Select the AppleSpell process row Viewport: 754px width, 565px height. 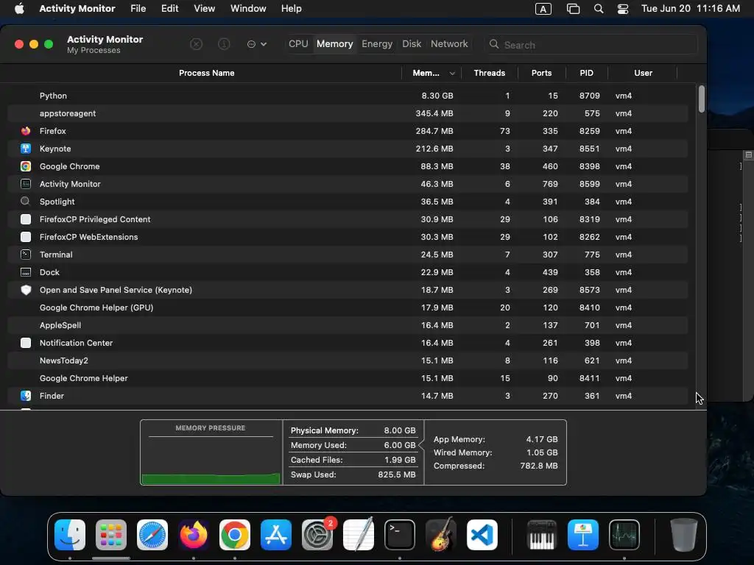click(x=348, y=325)
